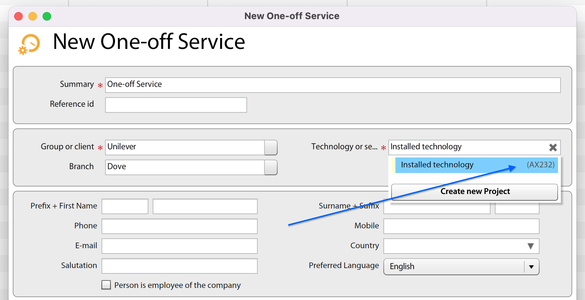This screenshot has width=585, height=300.
Task: Maximize the window with green button
Action: click(x=47, y=16)
